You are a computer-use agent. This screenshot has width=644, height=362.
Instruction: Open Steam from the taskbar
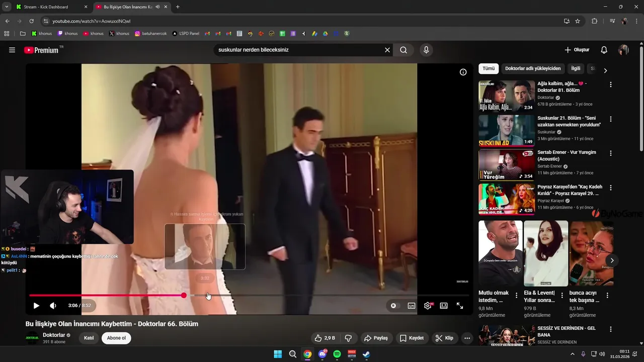[367, 354]
